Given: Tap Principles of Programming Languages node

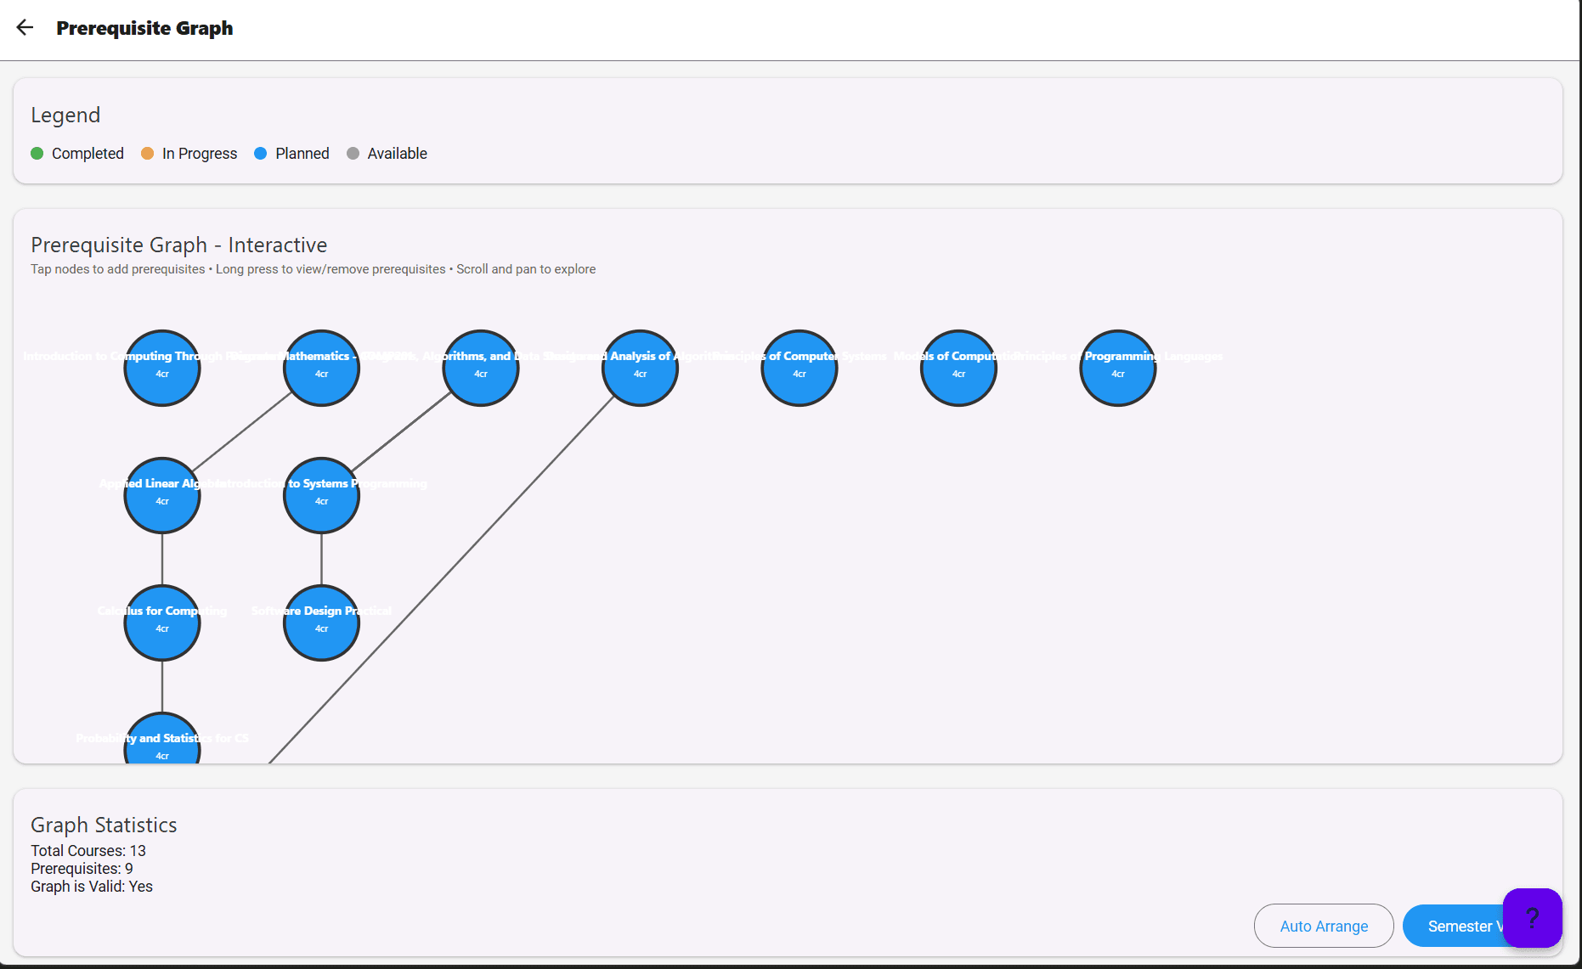Looking at the screenshot, I should coord(1118,368).
